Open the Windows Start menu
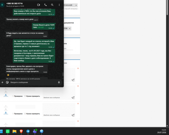The width and height of the screenshot is (169, 135). click(x=1, y=131)
